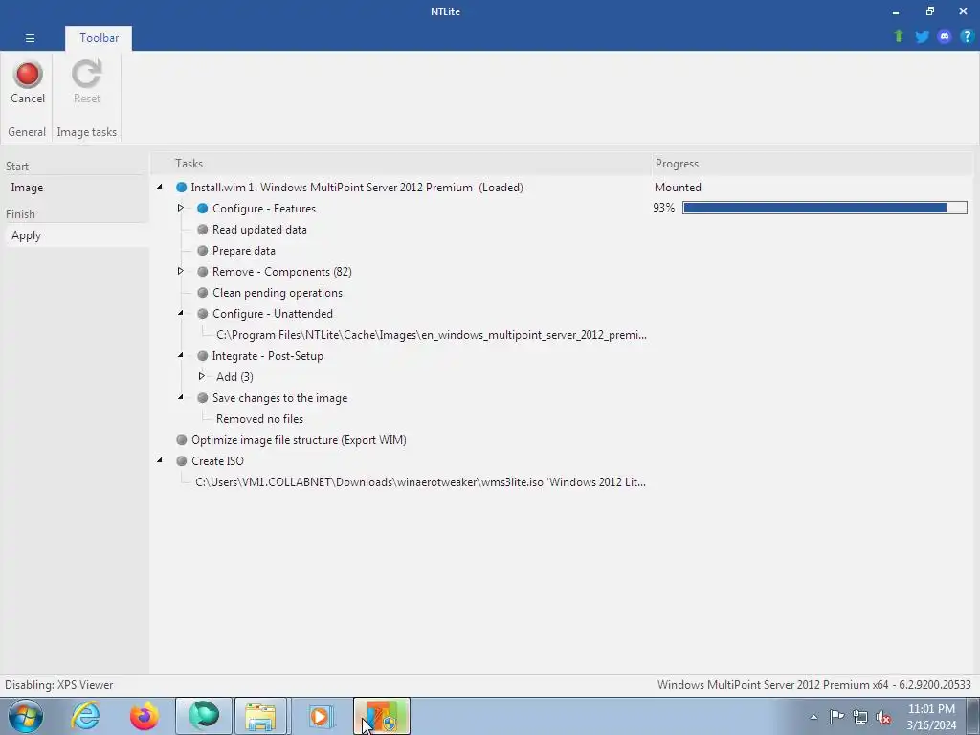Click the gray dot beside Create ISO
This screenshot has width=980, height=735.
pyautogui.click(x=181, y=460)
